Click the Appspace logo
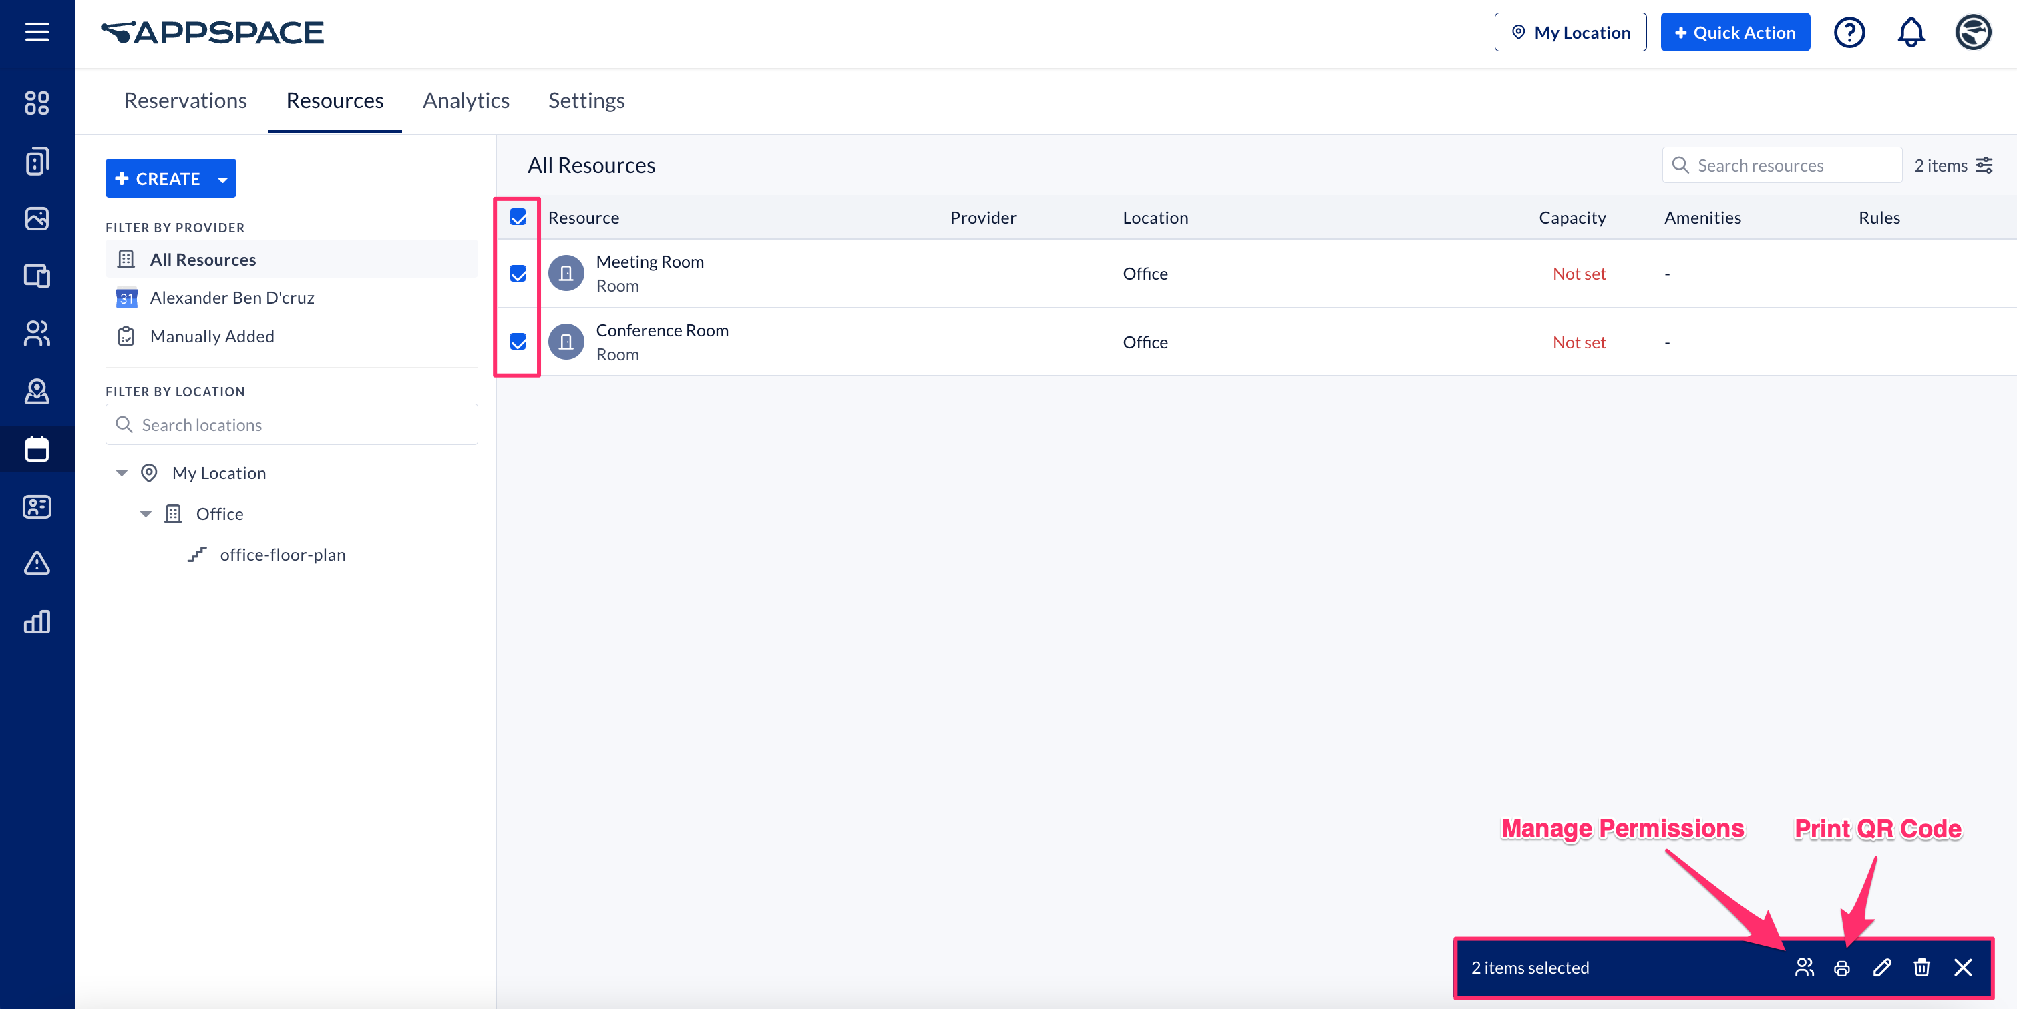 [212, 32]
